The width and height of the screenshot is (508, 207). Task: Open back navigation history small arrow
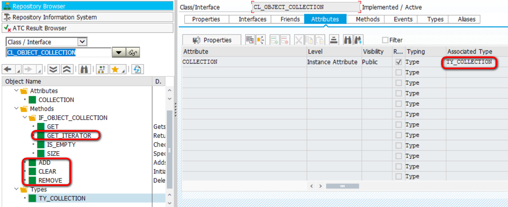[18, 71]
